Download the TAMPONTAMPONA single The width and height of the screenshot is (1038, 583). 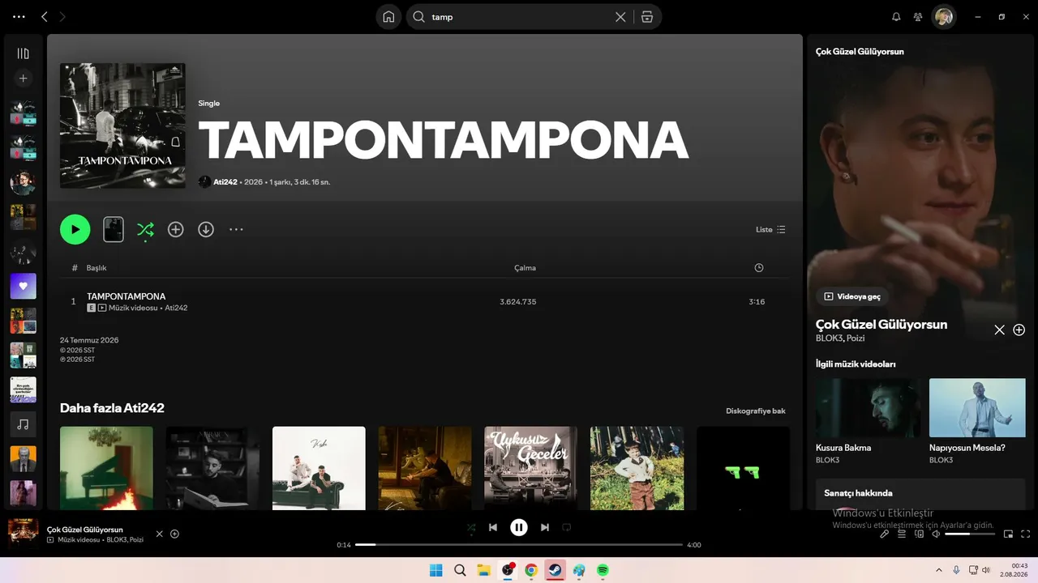click(206, 229)
